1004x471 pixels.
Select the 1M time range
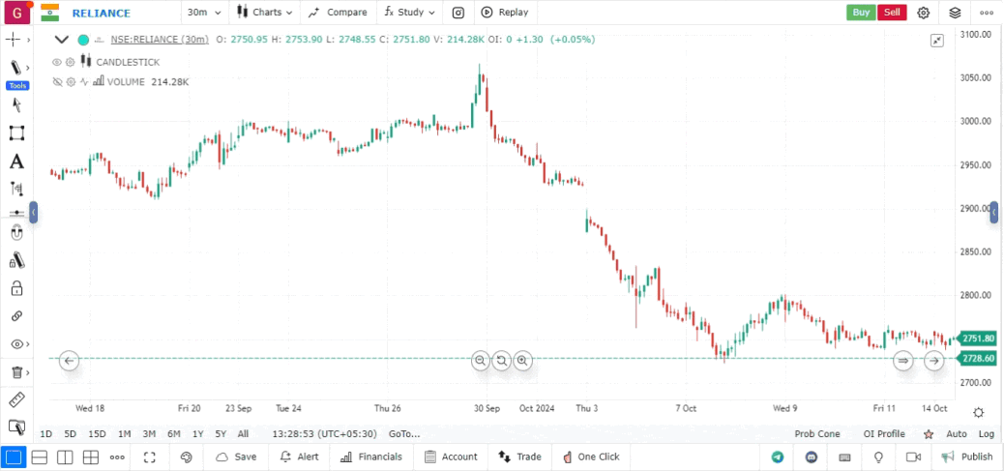(x=125, y=434)
